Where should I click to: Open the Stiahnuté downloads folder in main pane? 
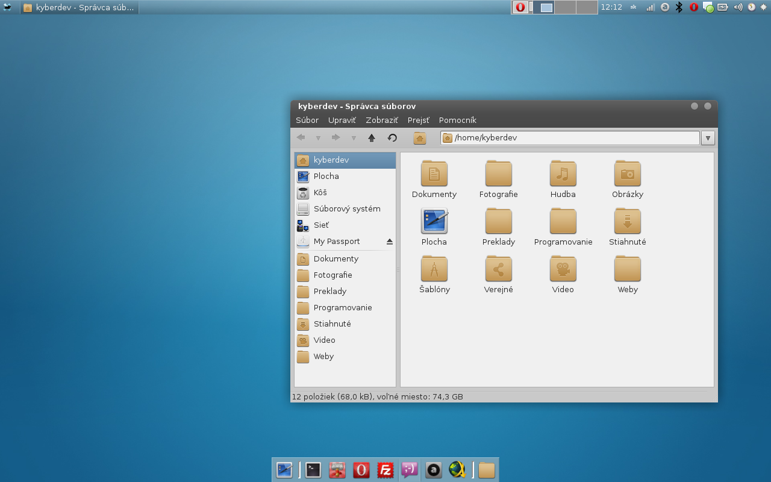click(628, 227)
